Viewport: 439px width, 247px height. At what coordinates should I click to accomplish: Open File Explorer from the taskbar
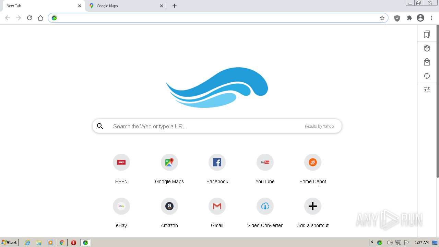[39, 243]
